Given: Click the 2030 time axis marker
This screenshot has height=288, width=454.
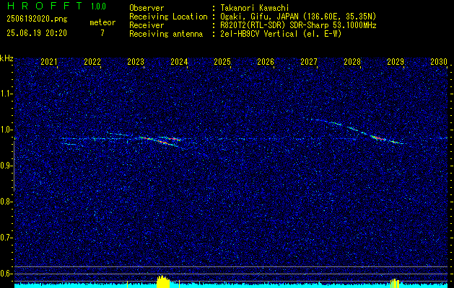Looking at the screenshot, I should pyautogui.click(x=439, y=62).
